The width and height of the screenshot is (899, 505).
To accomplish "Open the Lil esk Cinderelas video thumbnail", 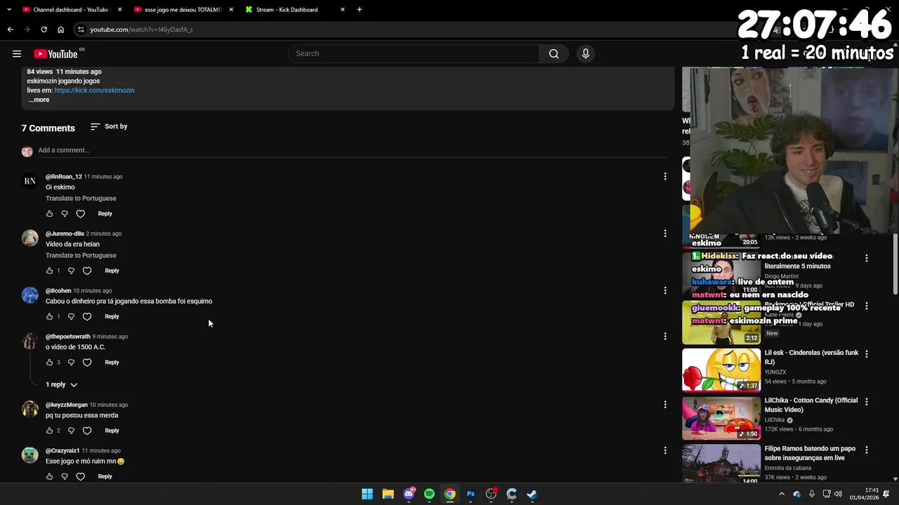I will tap(721, 370).
